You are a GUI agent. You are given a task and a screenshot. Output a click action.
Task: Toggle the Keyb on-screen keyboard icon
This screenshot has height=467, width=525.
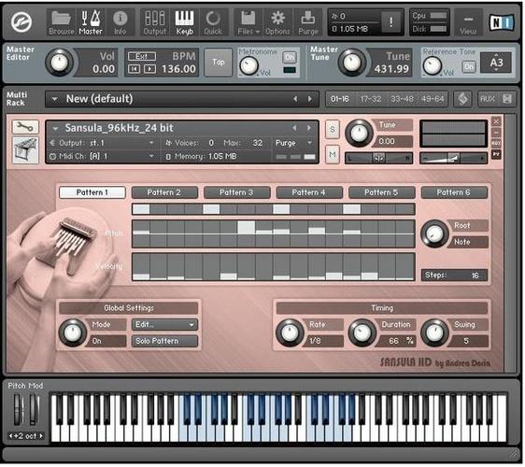coord(184,22)
